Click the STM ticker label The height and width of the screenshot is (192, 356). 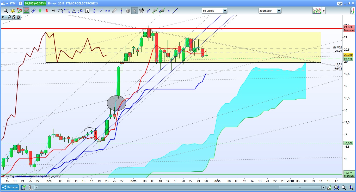pos(12,3)
